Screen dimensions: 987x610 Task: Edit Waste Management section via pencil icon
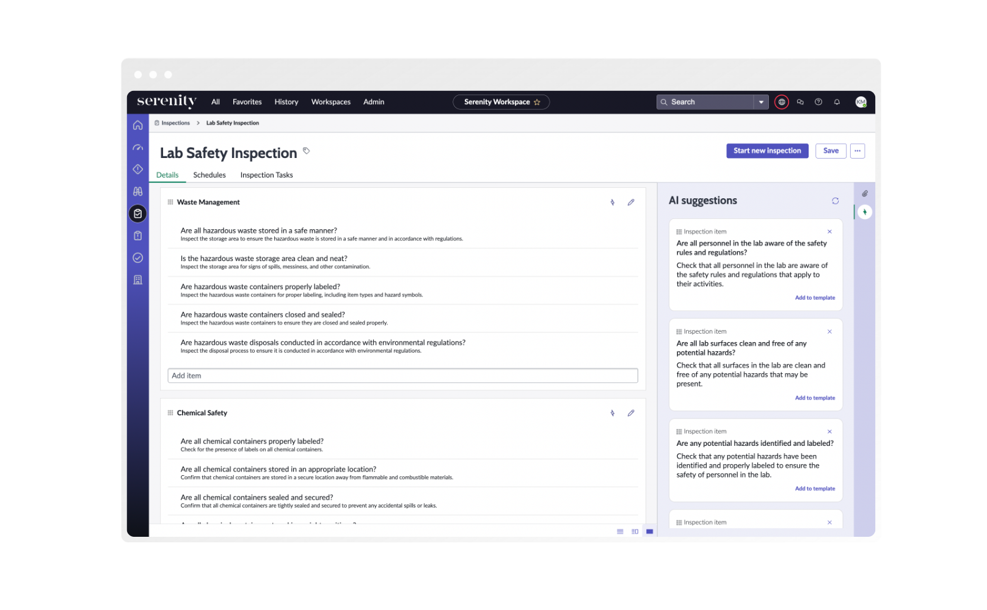click(631, 202)
